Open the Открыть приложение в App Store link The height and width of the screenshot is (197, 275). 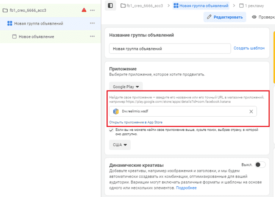(x=136, y=122)
